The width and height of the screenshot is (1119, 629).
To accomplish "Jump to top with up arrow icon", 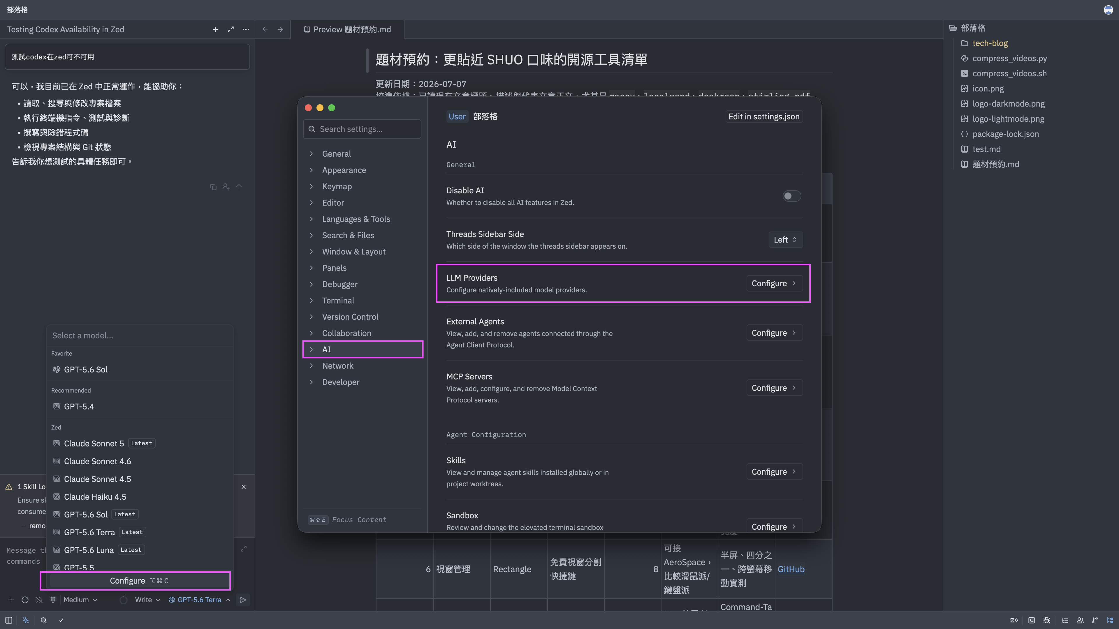I will click(x=239, y=187).
